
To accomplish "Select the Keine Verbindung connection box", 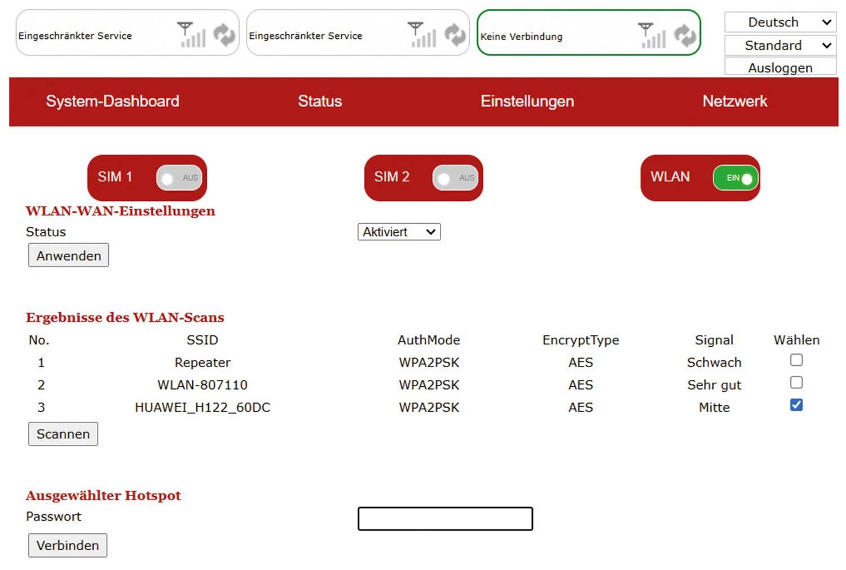I will pos(588,33).
